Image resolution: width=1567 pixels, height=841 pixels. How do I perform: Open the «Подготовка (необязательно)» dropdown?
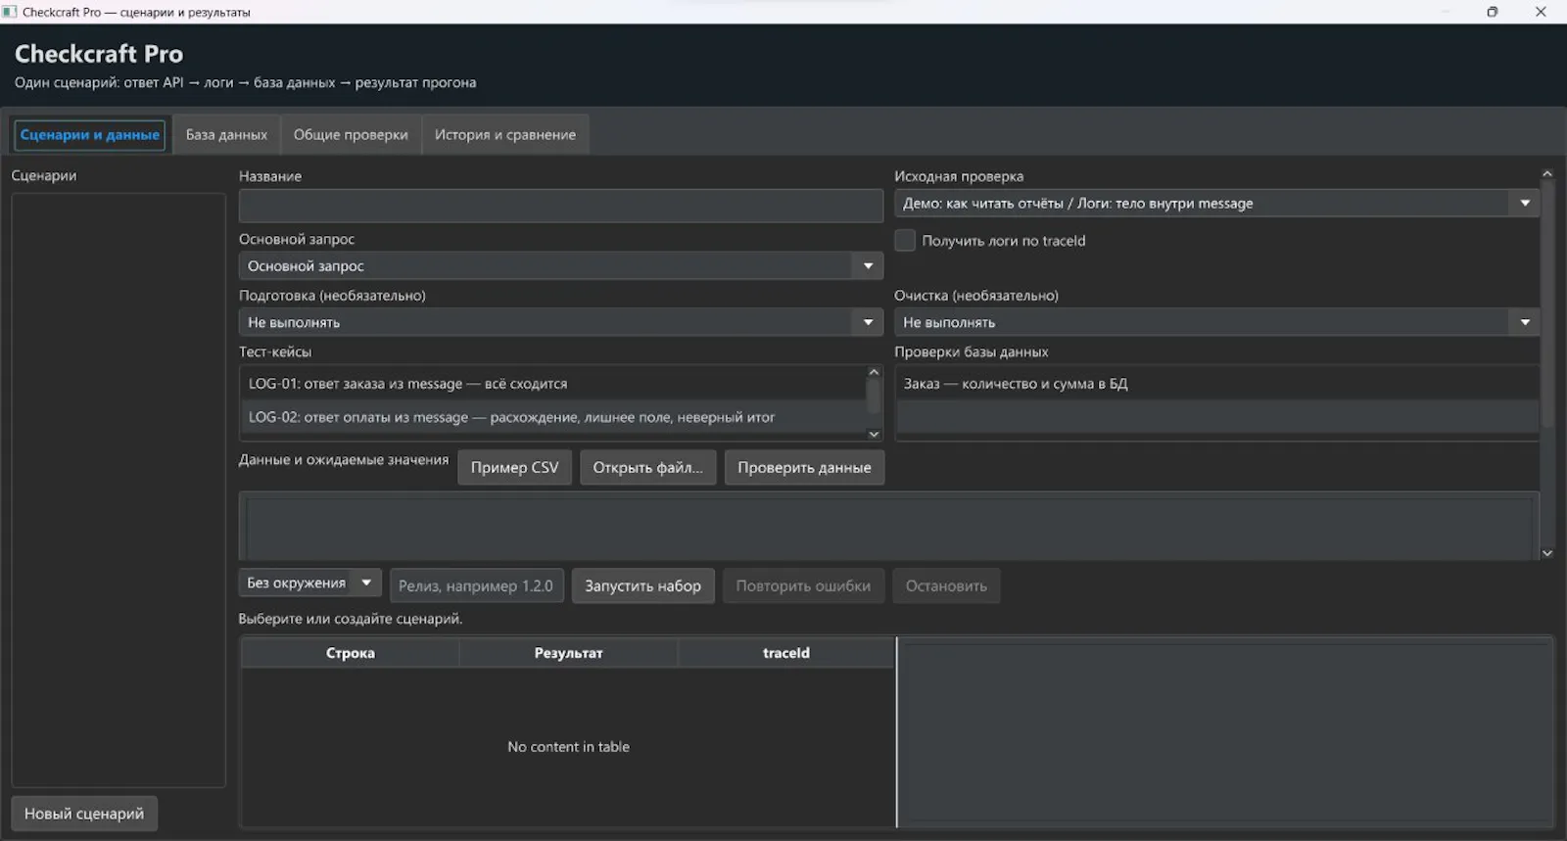tap(561, 322)
